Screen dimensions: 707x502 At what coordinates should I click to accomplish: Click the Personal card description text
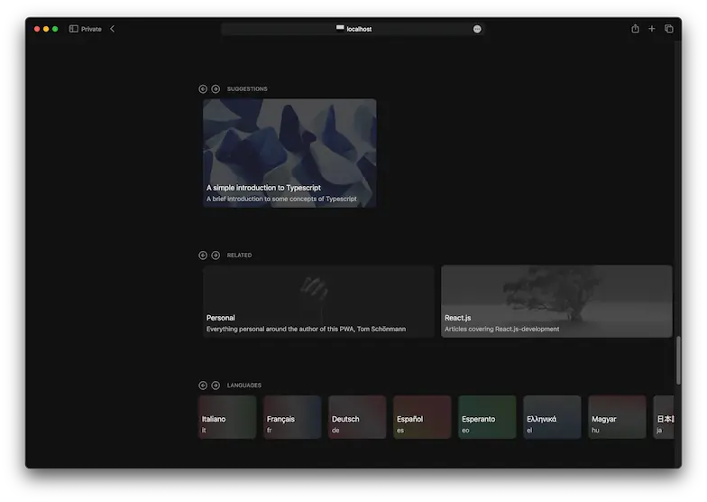click(x=307, y=329)
